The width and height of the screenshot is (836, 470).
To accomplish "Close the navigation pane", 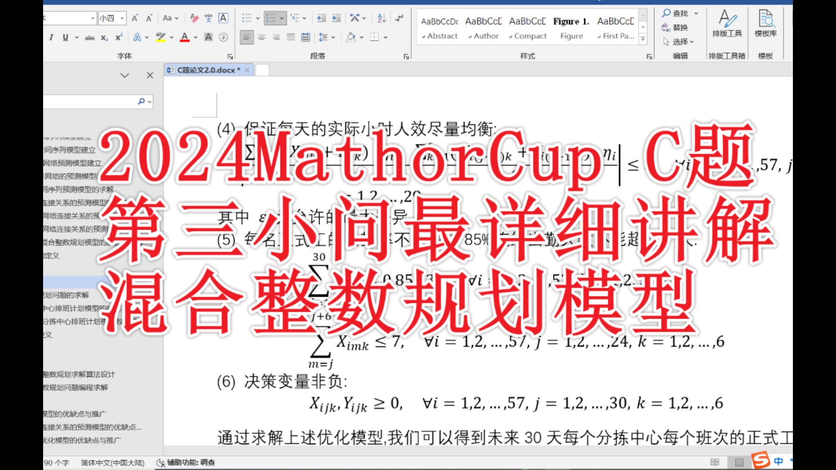I will (x=150, y=75).
